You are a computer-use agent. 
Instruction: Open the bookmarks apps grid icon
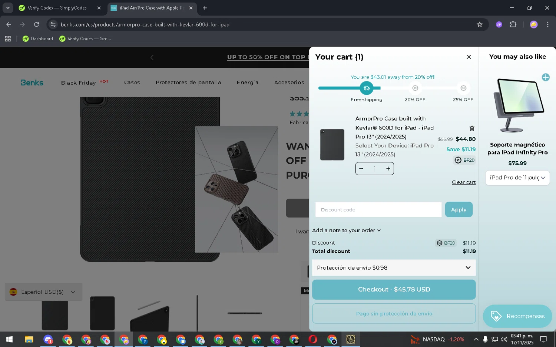[8, 38]
